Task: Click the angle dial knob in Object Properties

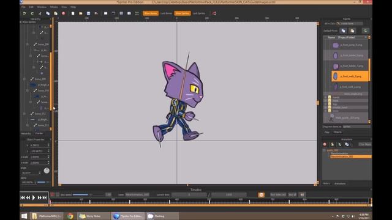Action: click(x=47, y=170)
